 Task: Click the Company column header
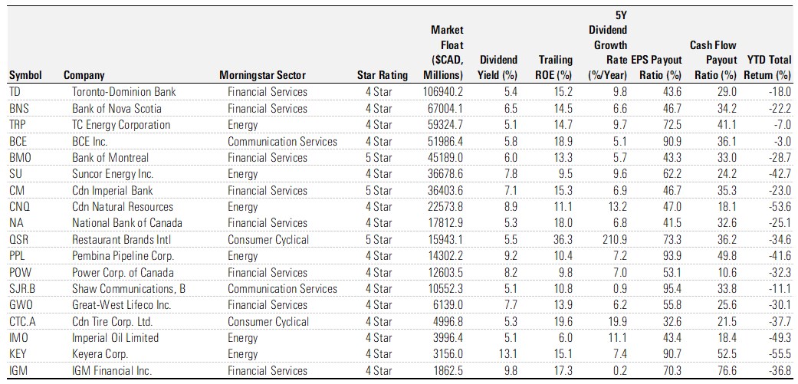click(84, 75)
